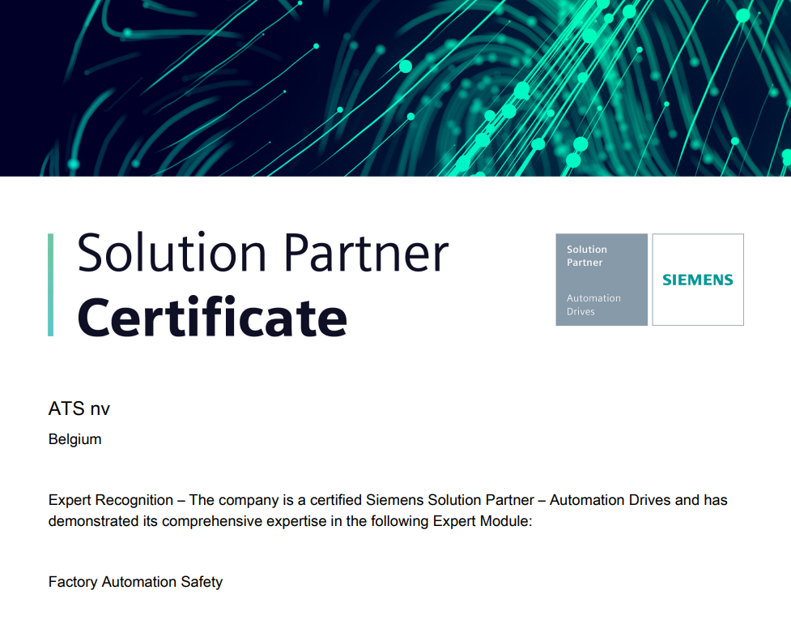The image size is (791, 637).
Task: Click the company name "ATS nv"
Action: pyautogui.click(x=79, y=409)
